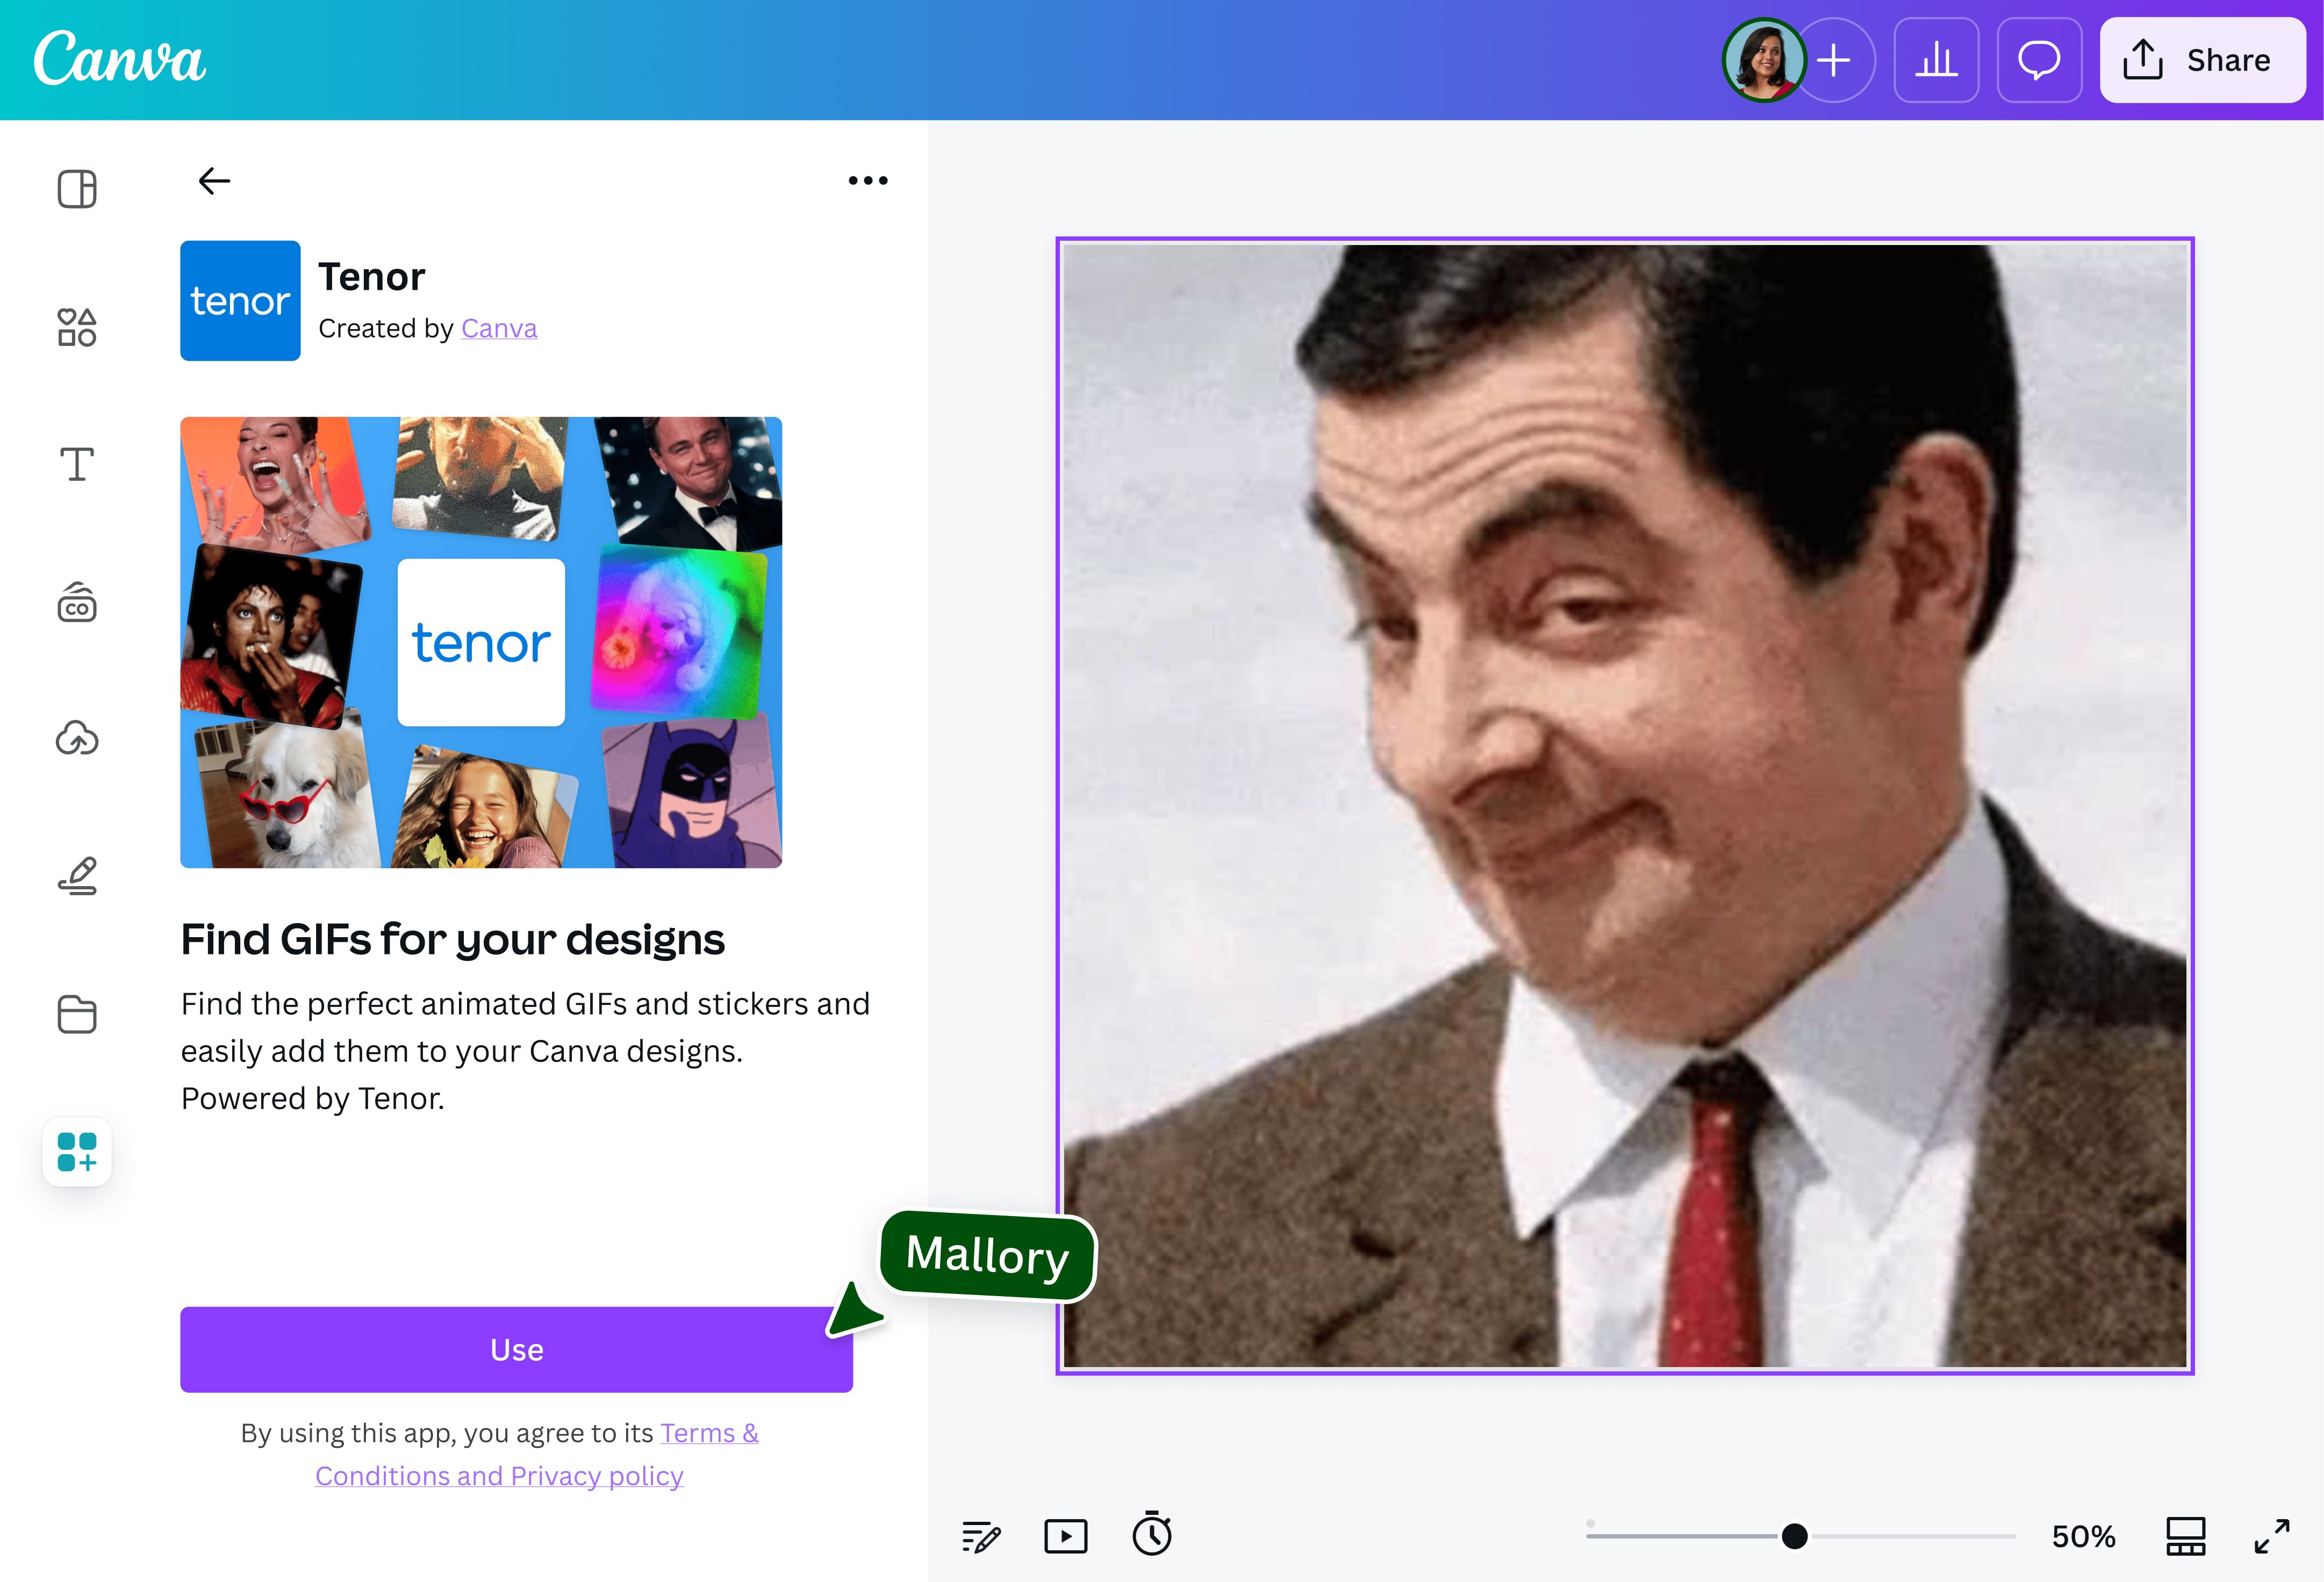
Task: Enter fullscreen with the expand arrows
Action: pos(2272,1536)
